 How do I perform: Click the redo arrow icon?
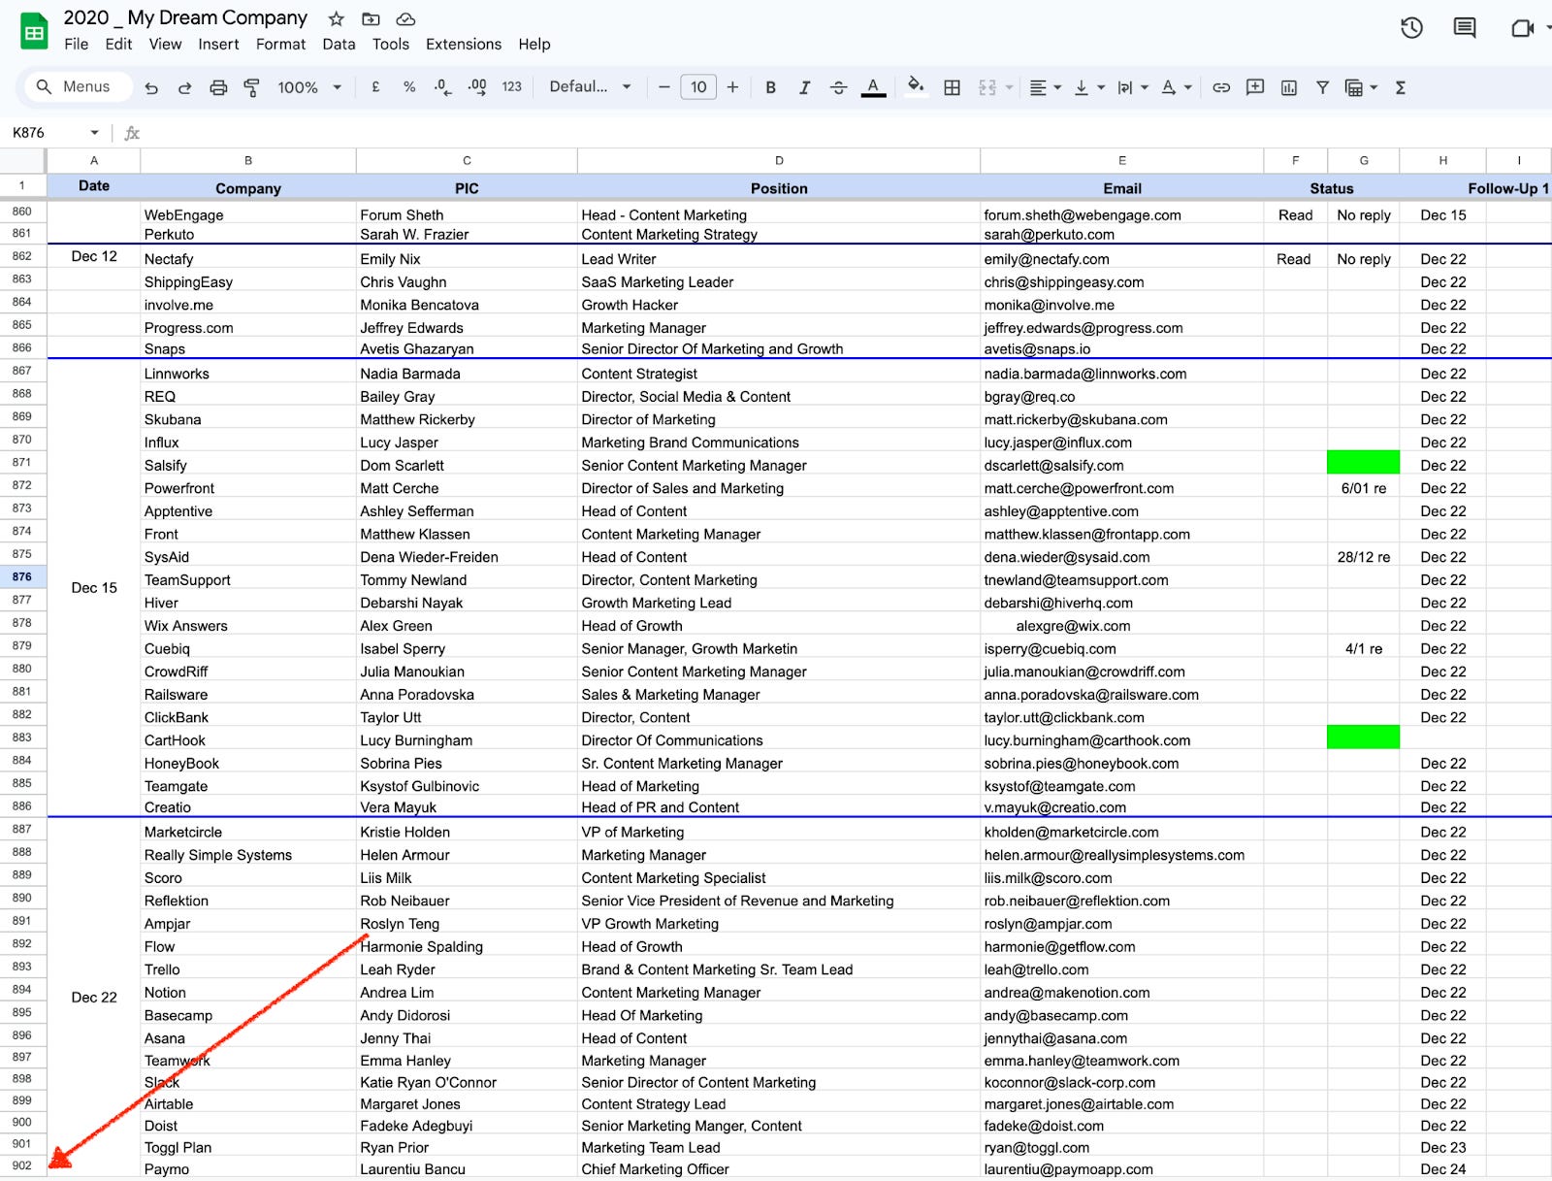[x=184, y=87]
